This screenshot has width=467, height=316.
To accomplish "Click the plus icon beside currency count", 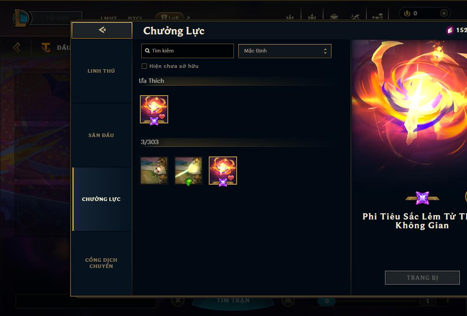I will tap(444, 13).
